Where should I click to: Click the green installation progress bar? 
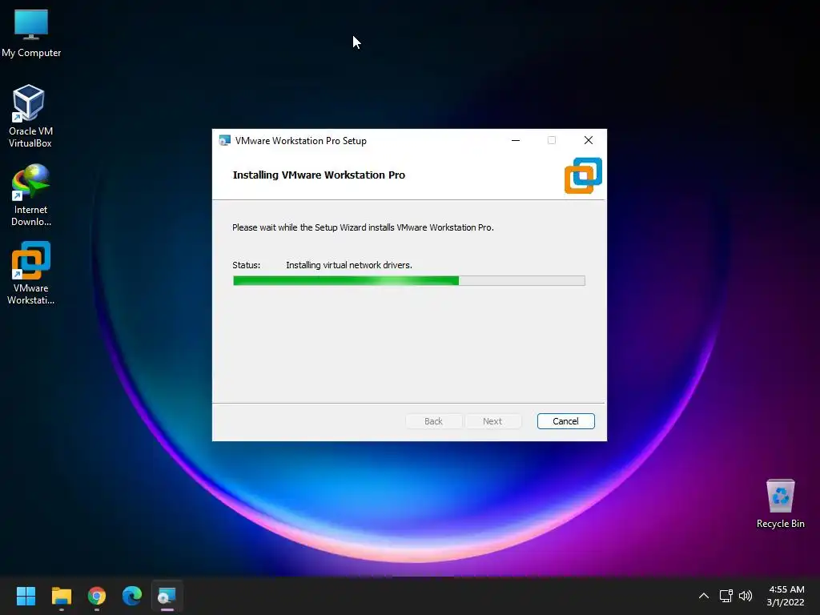pos(409,281)
